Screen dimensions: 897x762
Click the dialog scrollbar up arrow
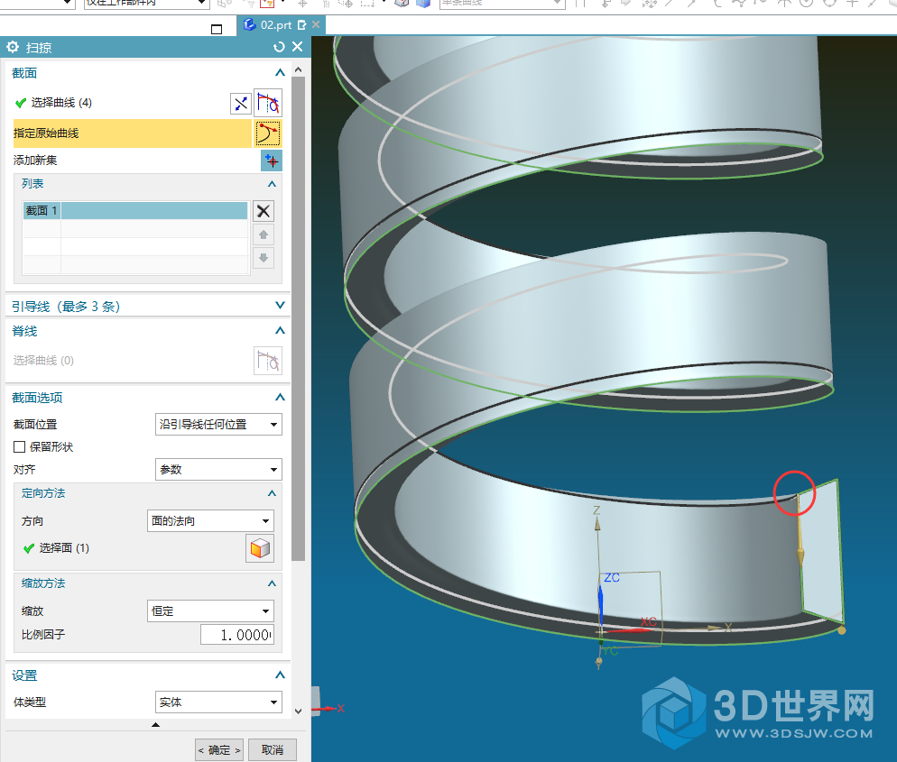click(x=298, y=69)
